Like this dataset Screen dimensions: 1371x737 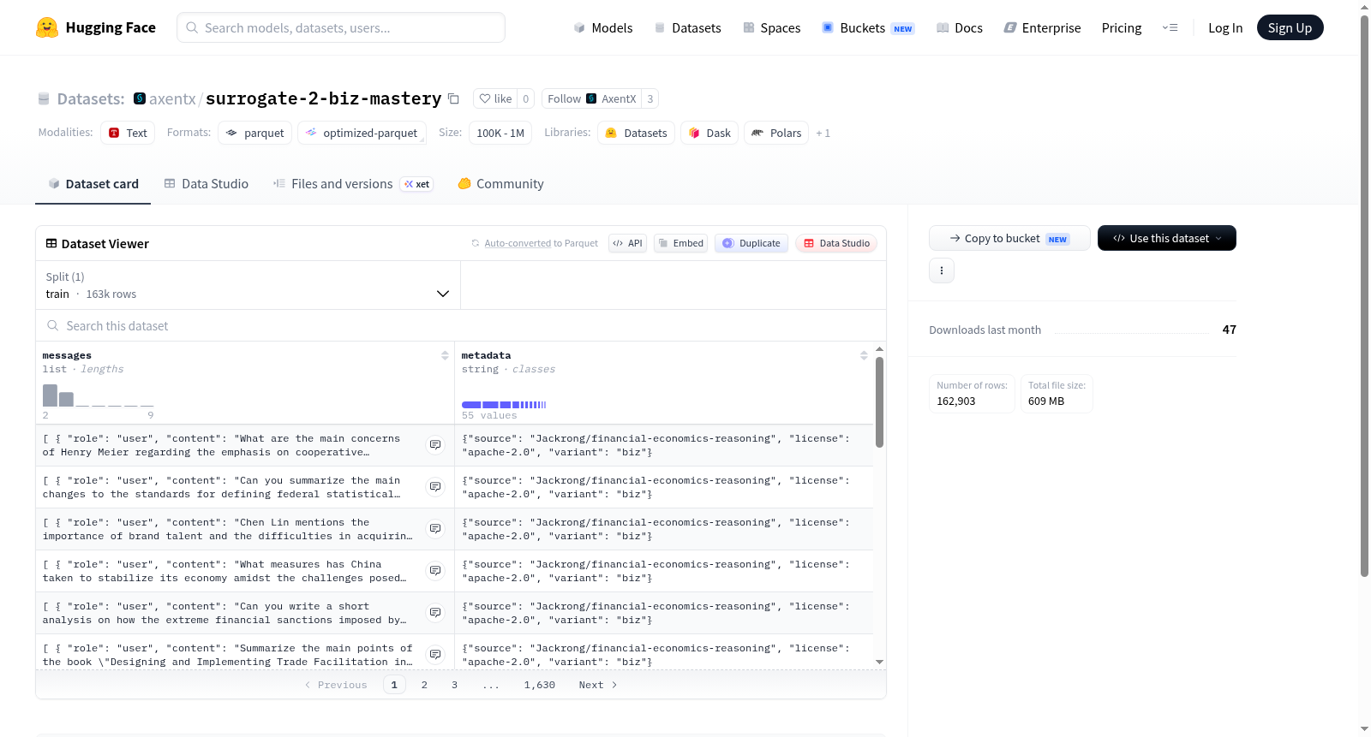(x=495, y=98)
